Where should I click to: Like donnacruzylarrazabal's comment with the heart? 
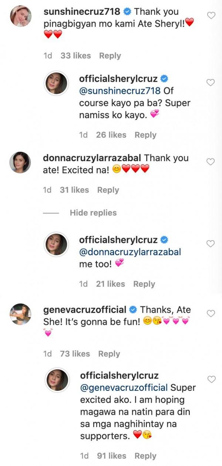(211, 162)
